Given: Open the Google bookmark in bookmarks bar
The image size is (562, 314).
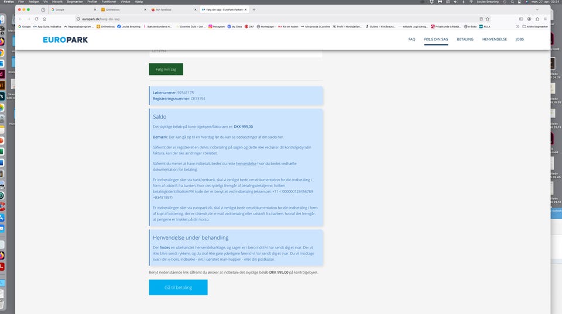Looking at the screenshot, I should tap(25, 26).
